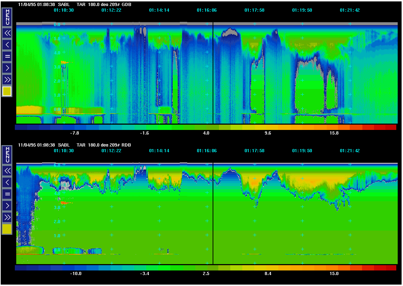403x286 pixels.
Task: Click the dark blue end of the bottom color scale
Action: point(21,268)
